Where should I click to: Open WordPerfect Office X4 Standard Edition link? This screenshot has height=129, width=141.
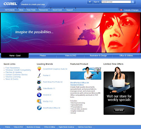coord(79,84)
